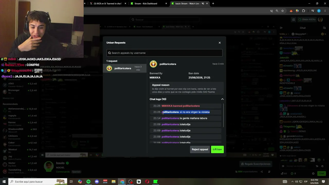Click the "la gente mañana labura" log entry
The width and height of the screenshot is (329, 185).
[x=186, y=118]
